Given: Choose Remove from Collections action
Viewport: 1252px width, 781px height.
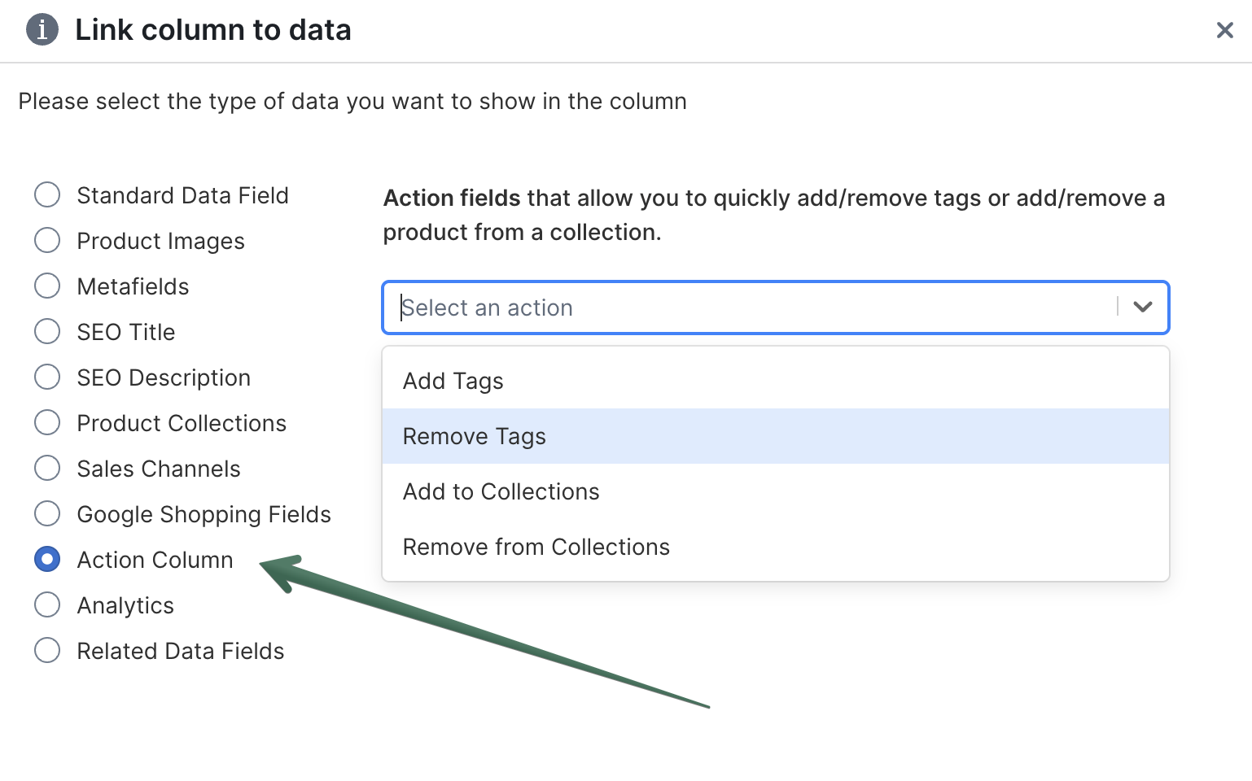Looking at the screenshot, I should [536, 547].
